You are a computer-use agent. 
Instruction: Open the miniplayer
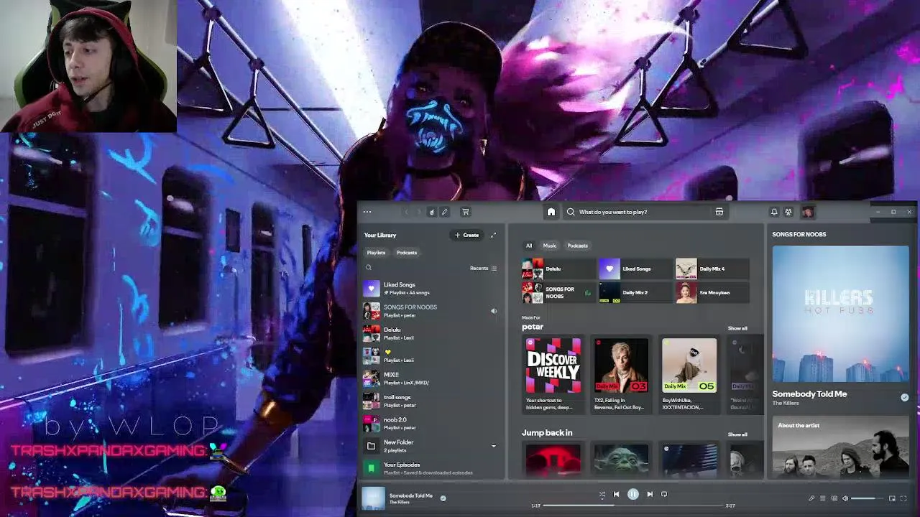pyautogui.click(x=892, y=498)
